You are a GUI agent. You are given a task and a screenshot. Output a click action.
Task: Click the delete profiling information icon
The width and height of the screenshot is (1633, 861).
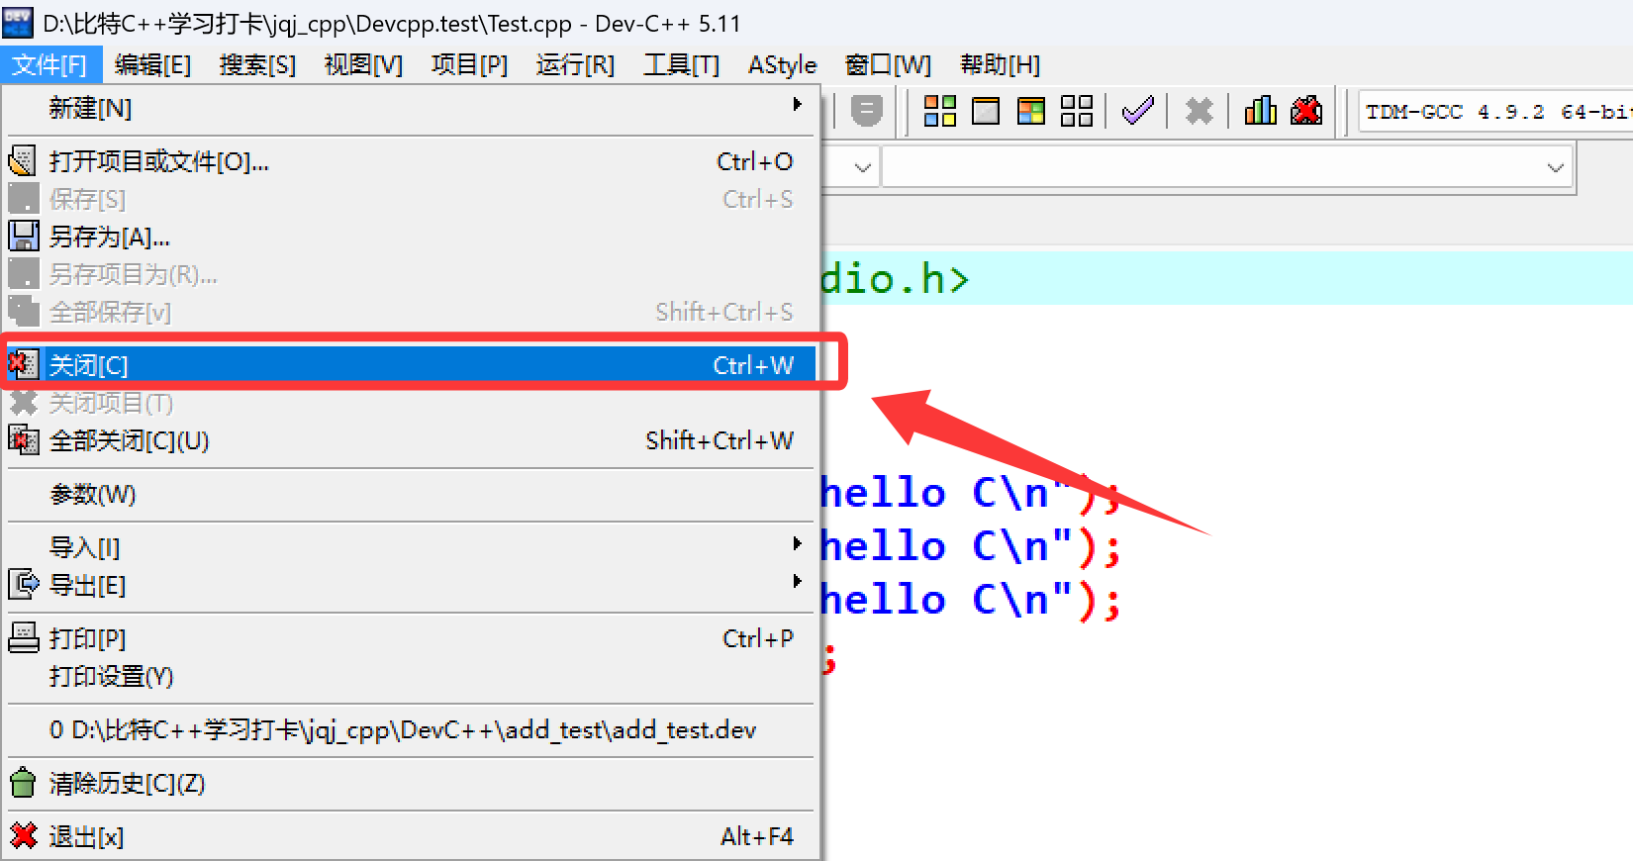1306,111
